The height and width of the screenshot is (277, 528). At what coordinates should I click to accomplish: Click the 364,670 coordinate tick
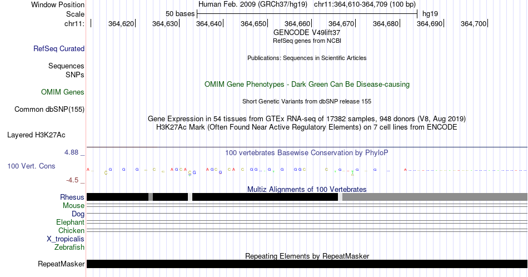[x=342, y=23]
